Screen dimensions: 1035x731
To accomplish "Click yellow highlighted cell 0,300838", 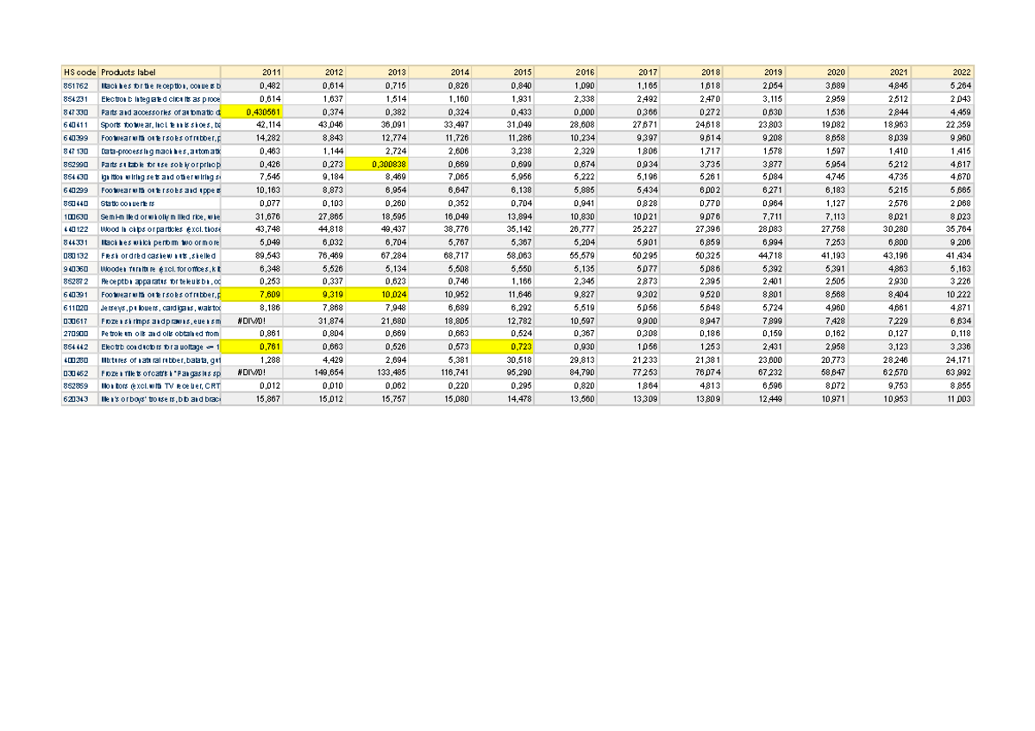I will click(x=379, y=164).
